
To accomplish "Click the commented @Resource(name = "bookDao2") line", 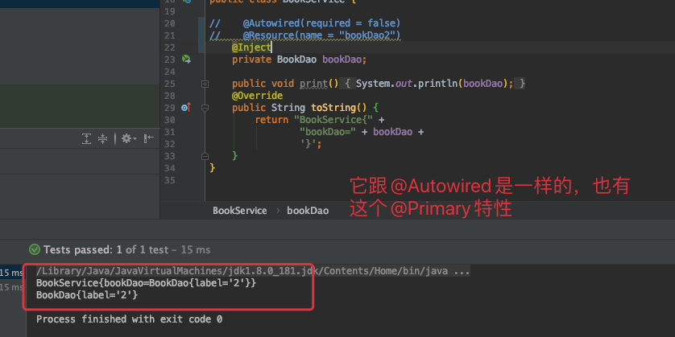I will click(x=305, y=35).
